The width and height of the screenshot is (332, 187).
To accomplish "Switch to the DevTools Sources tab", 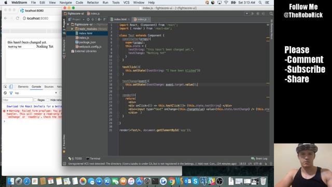I will coord(49,87).
